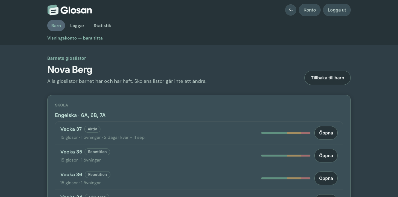Click the Vecka 36 progress bar

pyautogui.click(x=286, y=178)
